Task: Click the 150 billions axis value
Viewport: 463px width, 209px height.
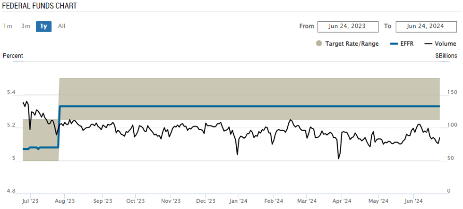Action: coord(452,92)
